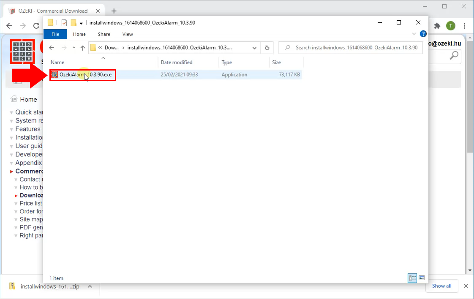Screen dimensions: 474x299
Task: Open Chrome extensions puzzle icon
Action: point(437,26)
